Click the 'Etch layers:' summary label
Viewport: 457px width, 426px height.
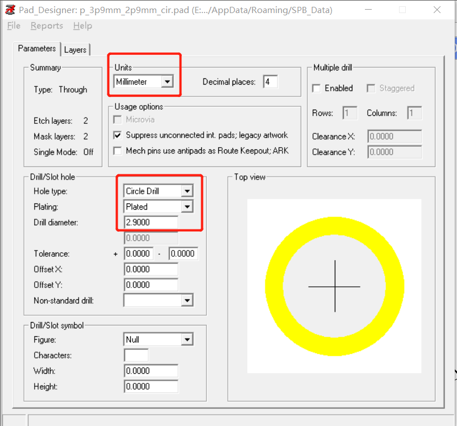(x=53, y=121)
